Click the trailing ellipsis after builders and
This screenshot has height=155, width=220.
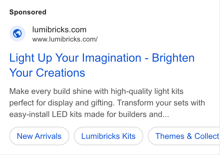pyautogui.click(x=166, y=114)
